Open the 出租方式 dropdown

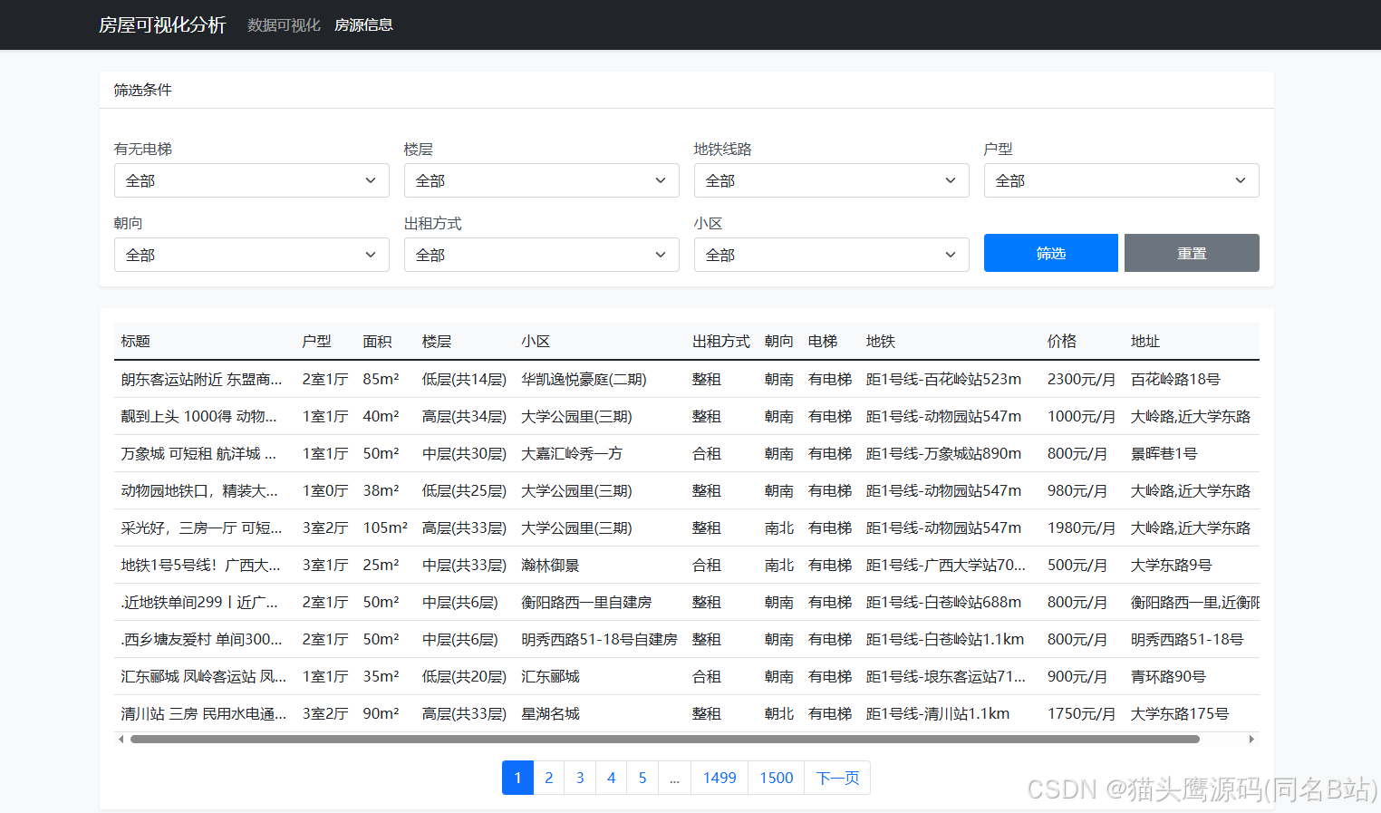coord(541,255)
